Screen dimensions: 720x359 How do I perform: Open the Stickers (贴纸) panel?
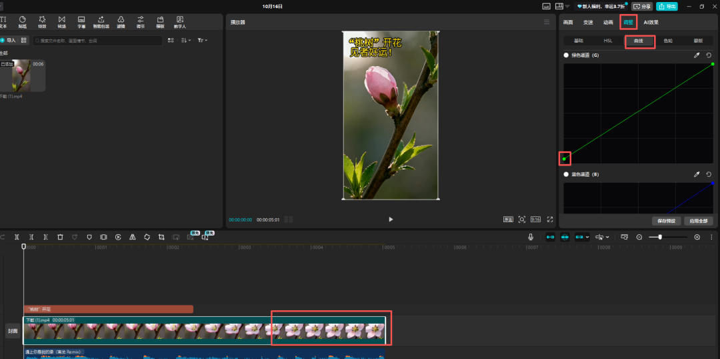pos(23,22)
